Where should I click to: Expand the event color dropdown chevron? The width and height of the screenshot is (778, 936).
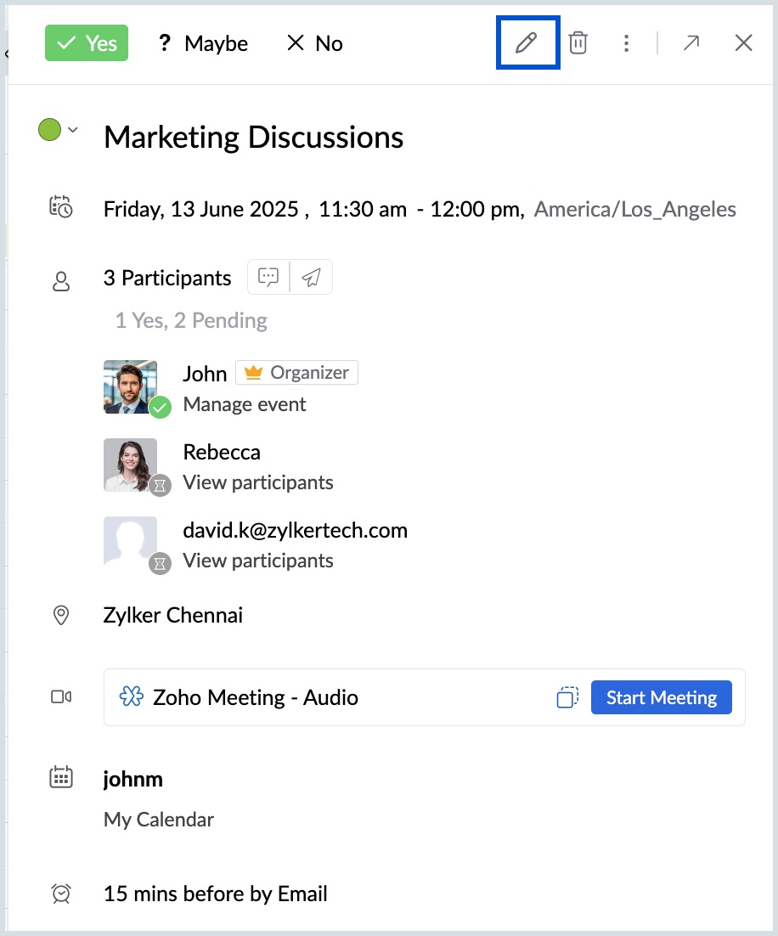[73, 130]
